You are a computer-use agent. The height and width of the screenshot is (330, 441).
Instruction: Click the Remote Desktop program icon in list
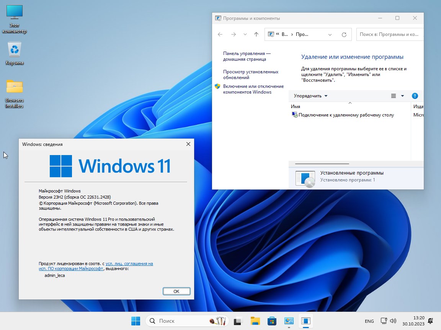pyautogui.click(x=294, y=115)
